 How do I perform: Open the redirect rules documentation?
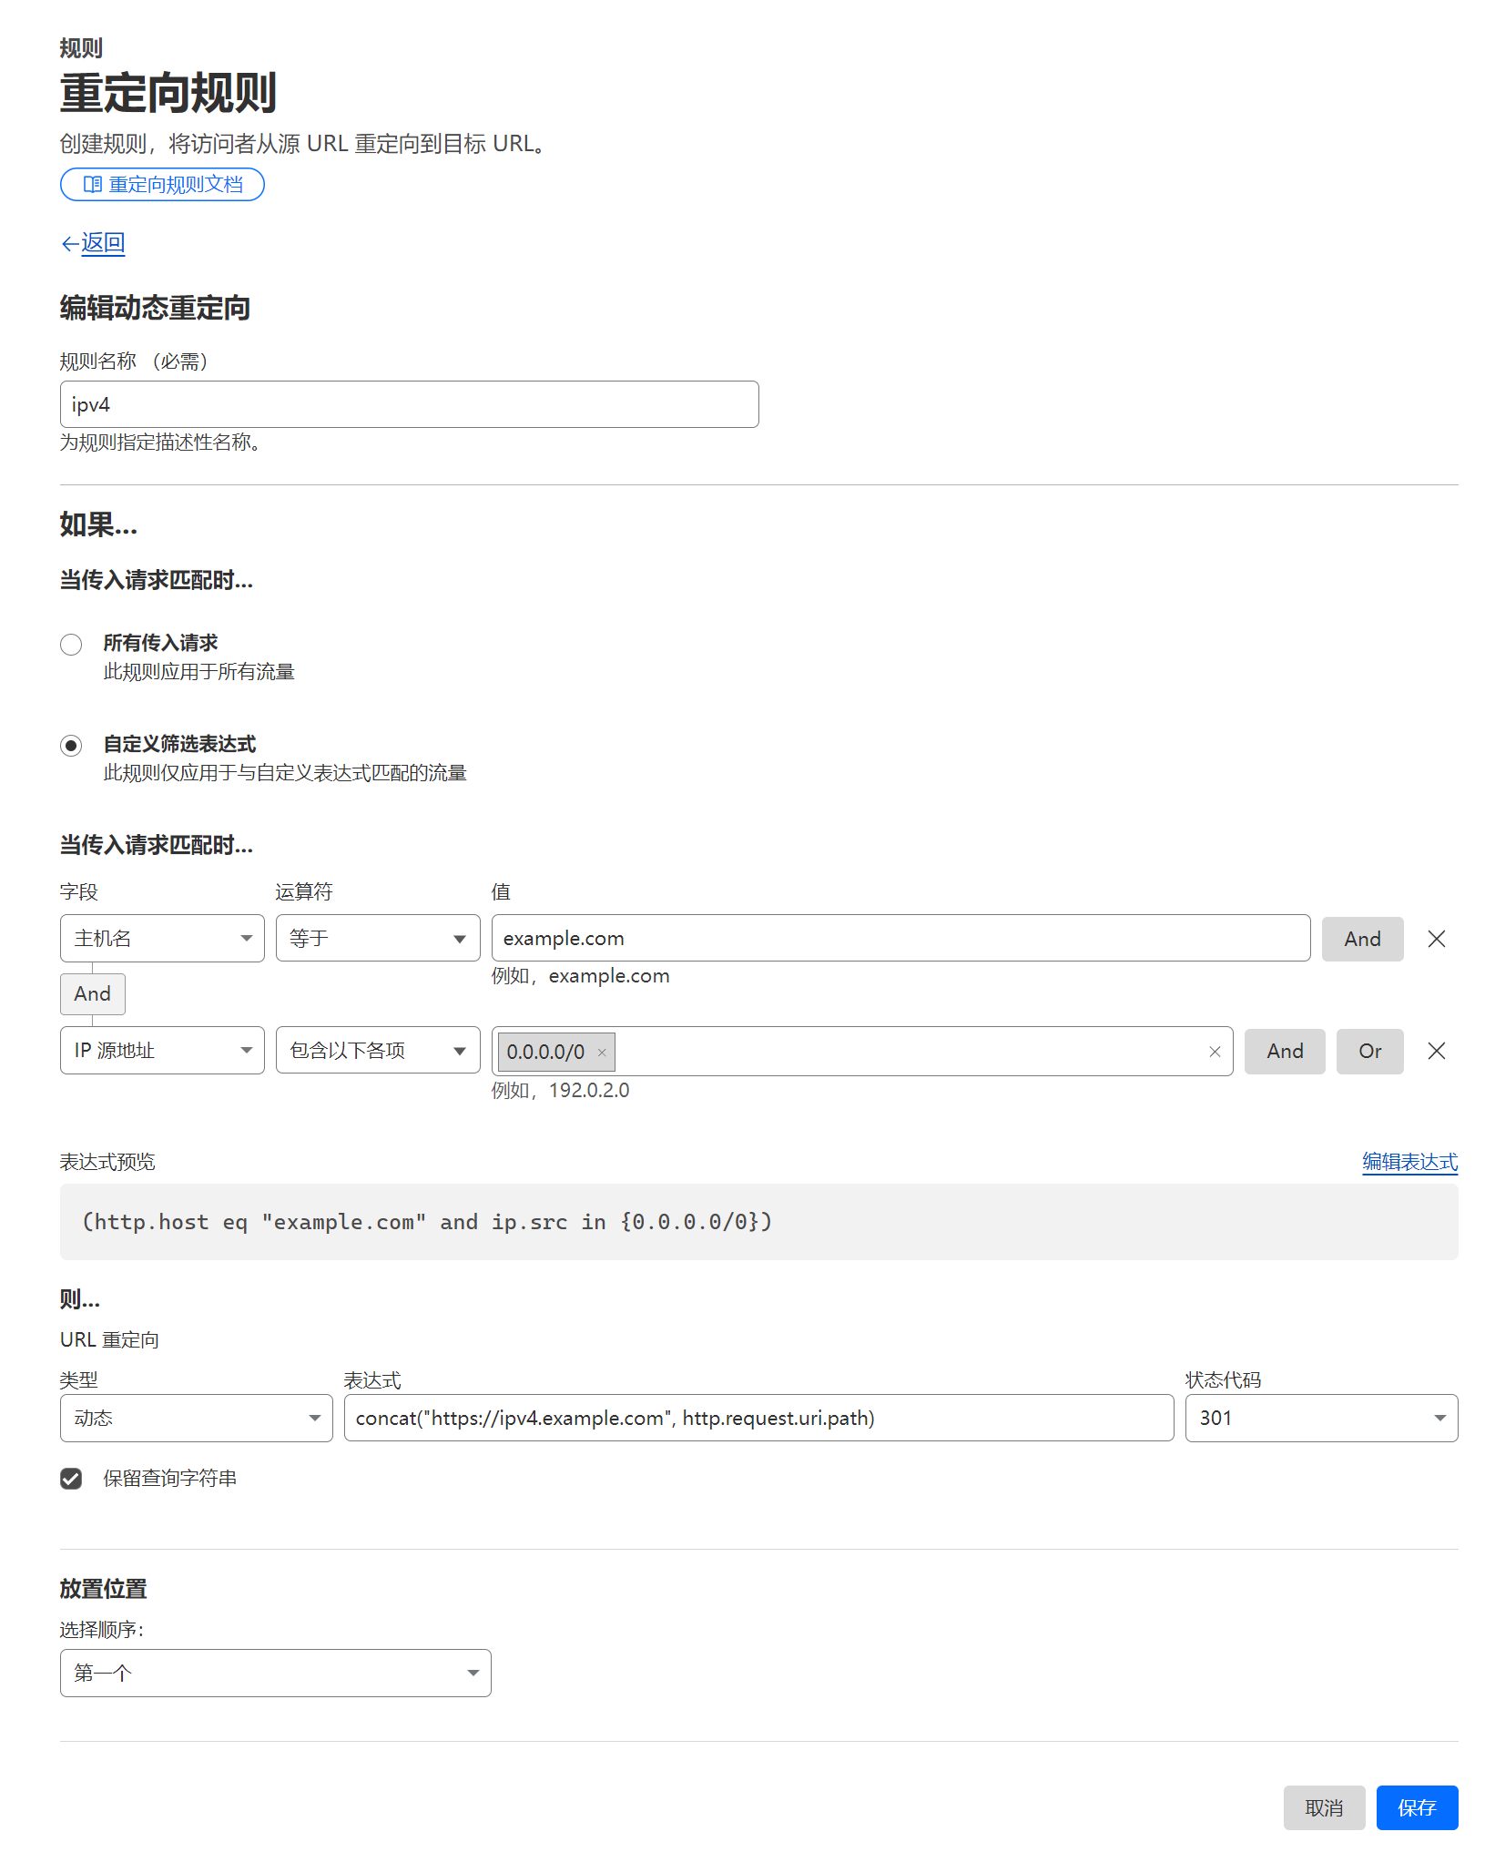pyautogui.click(x=162, y=185)
